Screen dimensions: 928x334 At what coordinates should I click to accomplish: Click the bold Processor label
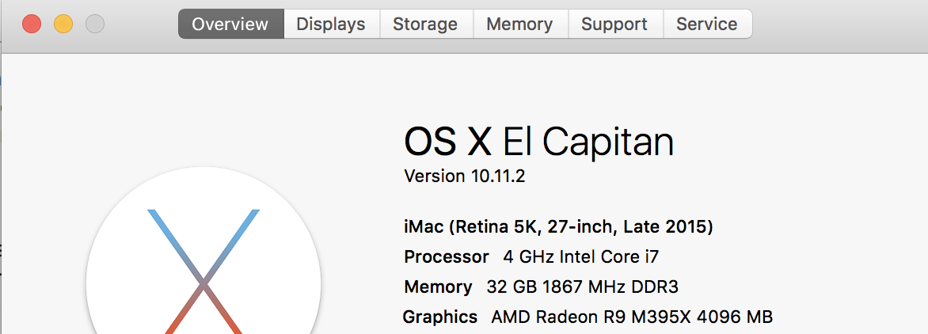[x=447, y=257]
